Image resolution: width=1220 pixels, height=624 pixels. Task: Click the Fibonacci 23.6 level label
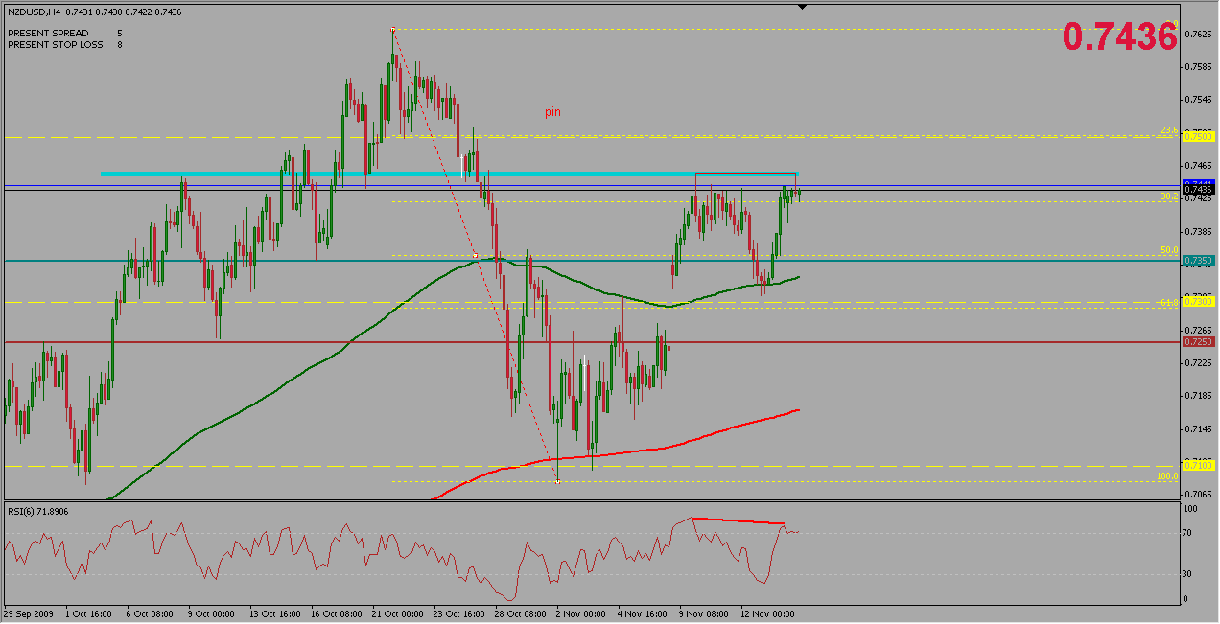click(x=1168, y=130)
